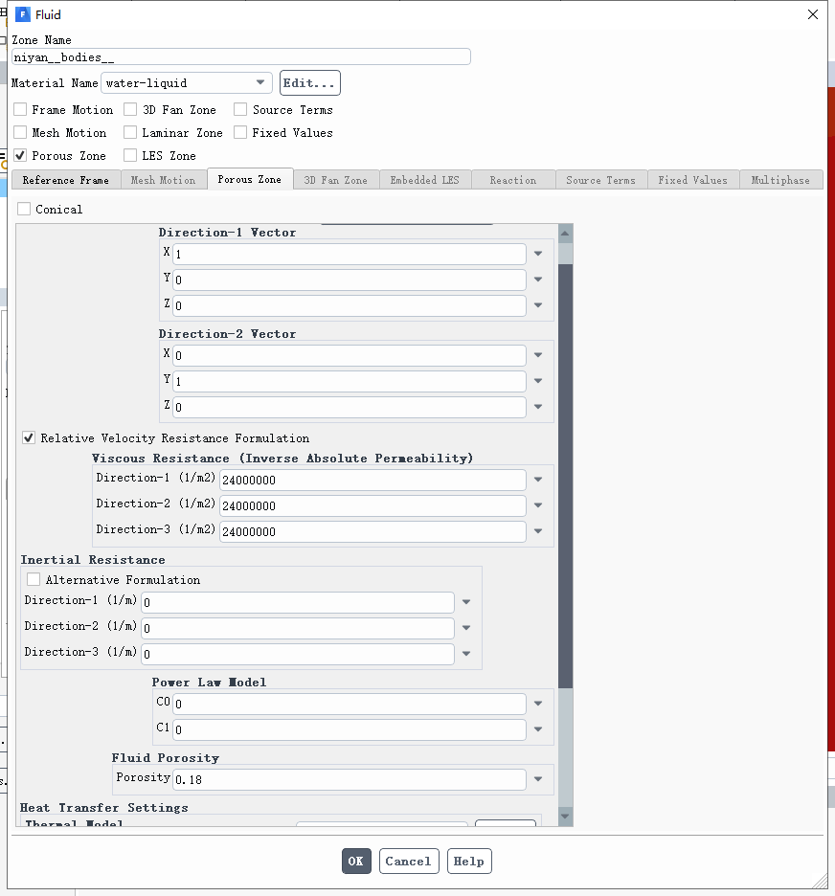Open Direction-1 Vector Z dropdown arrow
The height and width of the screenshot is (896, 835).
click(538, 305)
